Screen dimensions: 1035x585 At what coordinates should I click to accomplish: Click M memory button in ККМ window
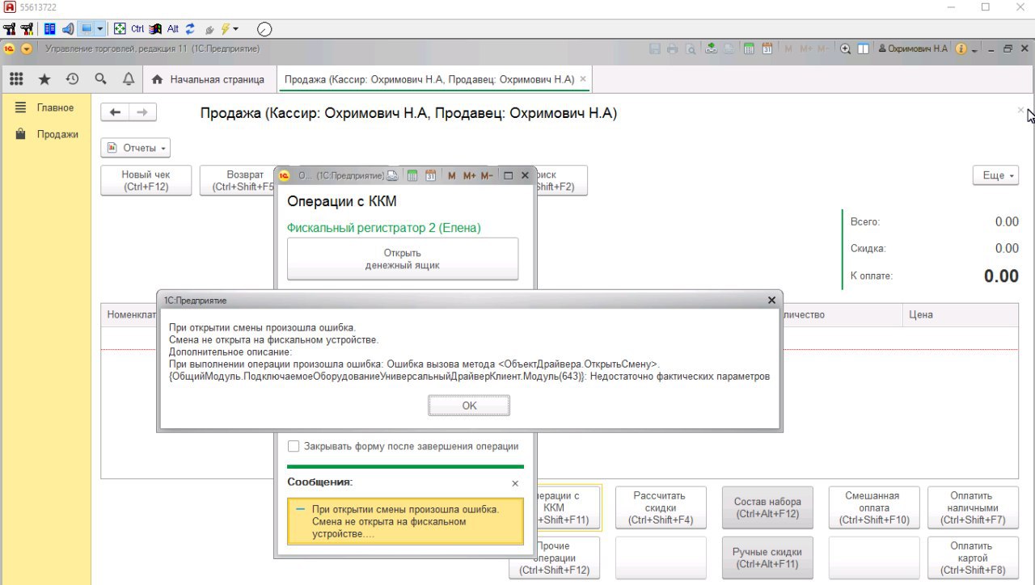pyautogui.click(x=452, y=175)
